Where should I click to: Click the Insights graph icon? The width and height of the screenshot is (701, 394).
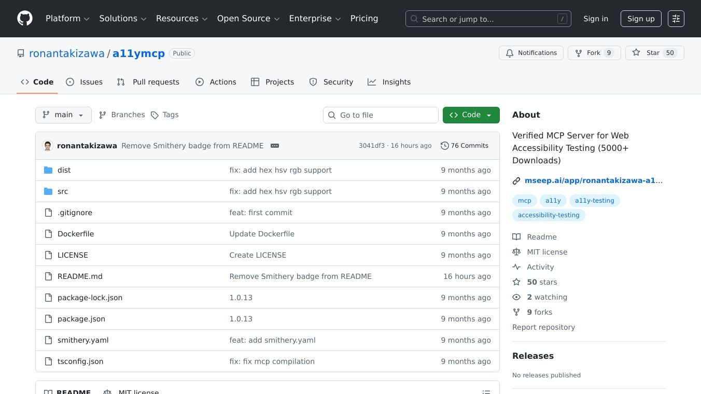coord(372,82)
